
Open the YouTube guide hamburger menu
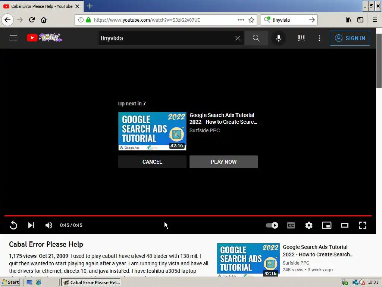13,38
